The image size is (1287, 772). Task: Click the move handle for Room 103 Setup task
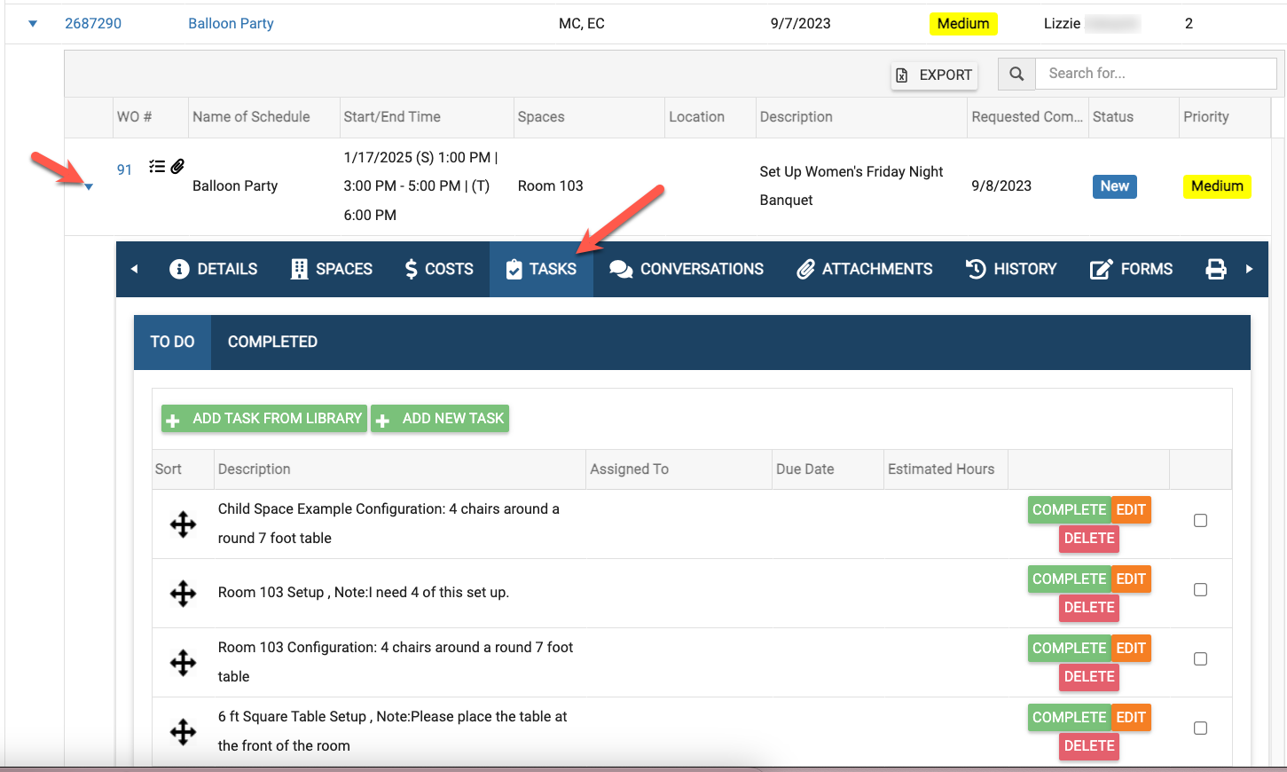click(x=183, y=593)
